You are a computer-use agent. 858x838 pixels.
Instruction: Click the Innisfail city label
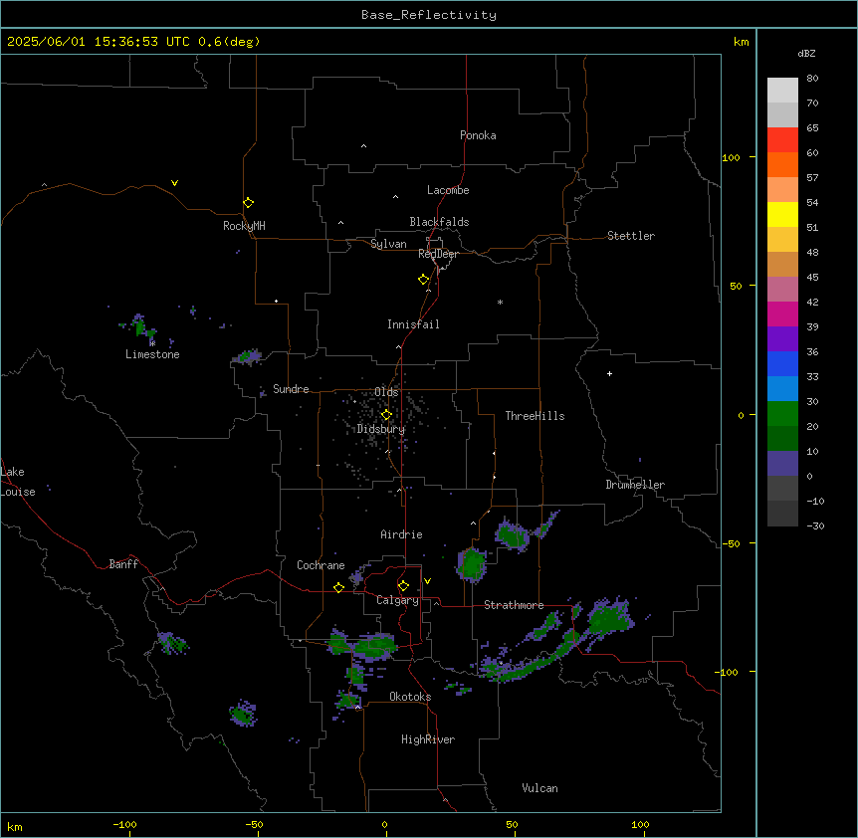(x=413, y=324)
